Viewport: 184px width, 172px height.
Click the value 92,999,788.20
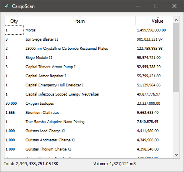149,67
